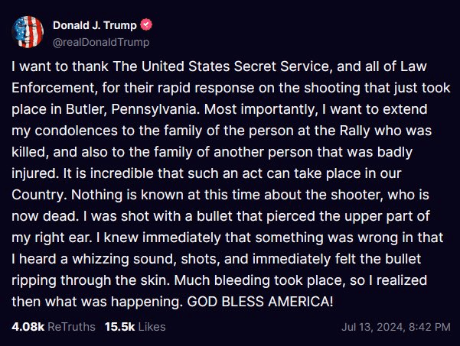Click the 4.08k ReTruths count number
The width and height of the screenshot is (460, 346).
28,326
